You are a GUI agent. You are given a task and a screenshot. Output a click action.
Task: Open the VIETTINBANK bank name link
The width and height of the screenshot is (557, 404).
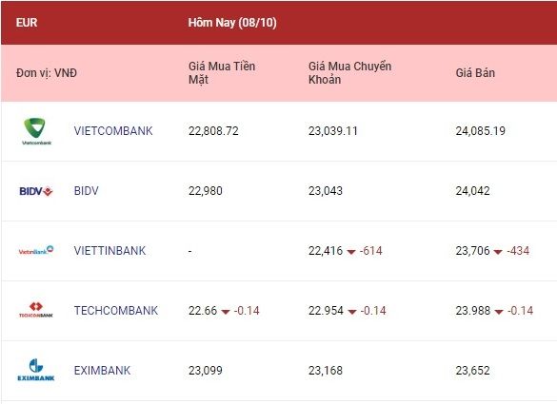(109, 251)
